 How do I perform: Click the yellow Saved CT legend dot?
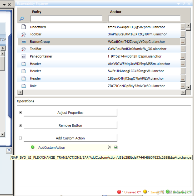click(145, 192)
